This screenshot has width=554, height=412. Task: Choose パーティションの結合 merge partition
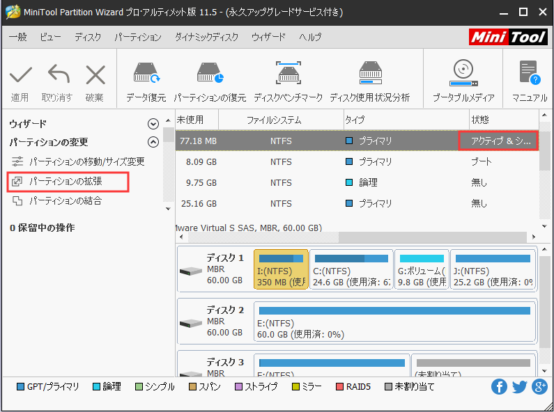[57, 201]
